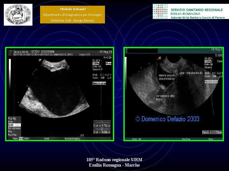Image resolution: width=229 pixels, height=171 pixels.
Task: Click 'OSTETRICIA GINECOLOGIA OSPEDALE' header line
Action: 43,54
